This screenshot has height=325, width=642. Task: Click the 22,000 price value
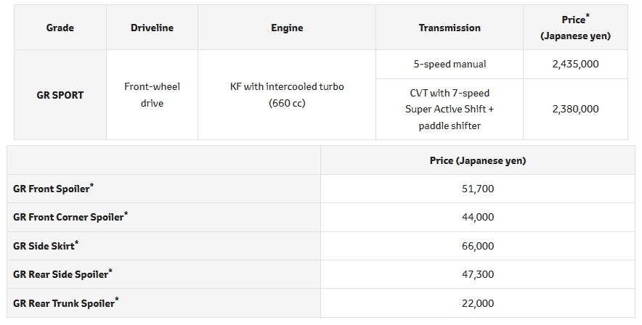pyautogui.click(x=477, y=303)
